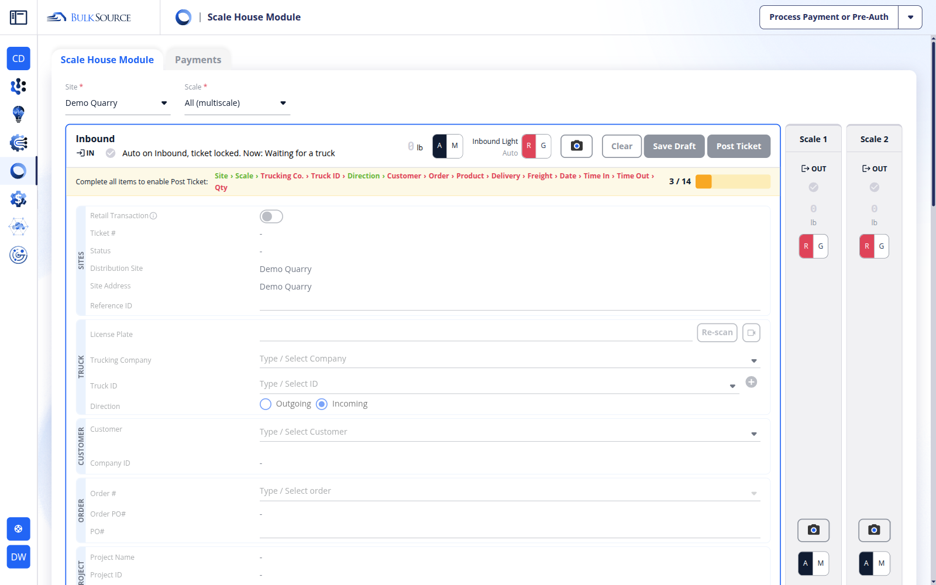936x585 pixels.
Task: Set Inbound Light to red R
Action: [529, 146]
